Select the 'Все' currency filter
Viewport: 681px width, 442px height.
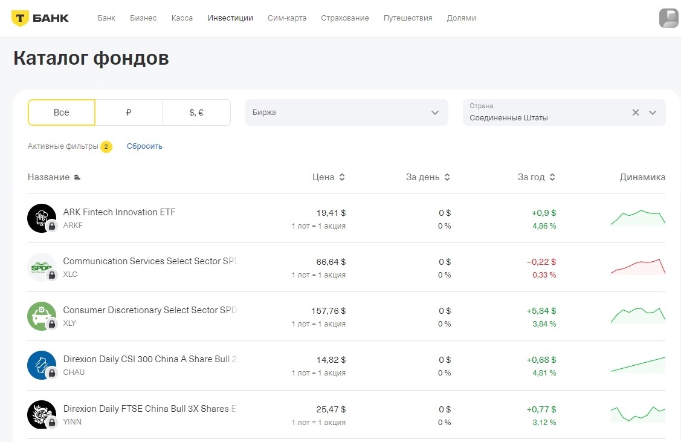tap(61, 112)
